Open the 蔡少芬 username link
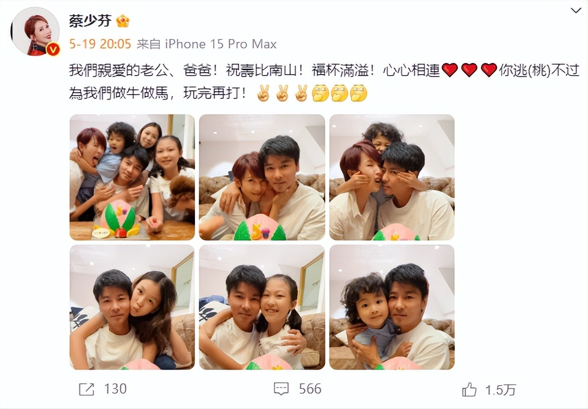The width and height of the screenshot is (588, 409). tap(89, 21)
